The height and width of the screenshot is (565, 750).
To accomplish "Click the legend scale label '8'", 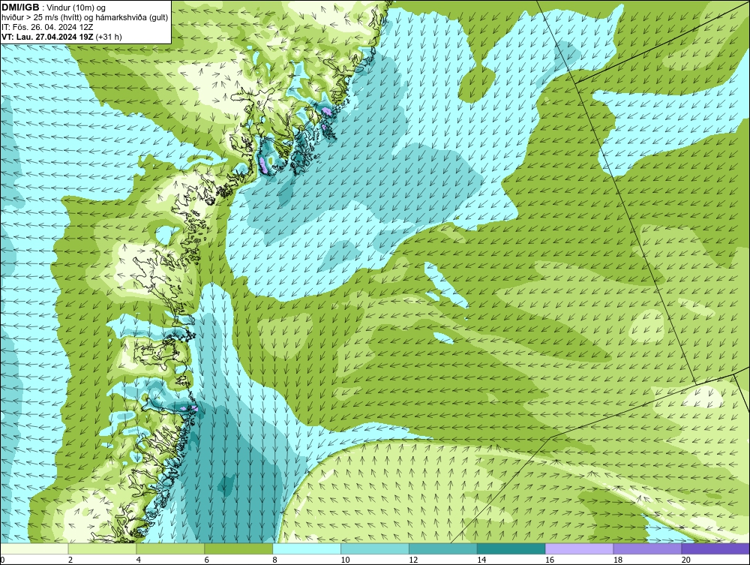I will tap(275, 560).
